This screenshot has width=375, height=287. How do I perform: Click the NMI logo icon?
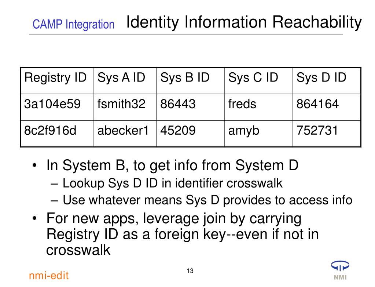point(340,270)
